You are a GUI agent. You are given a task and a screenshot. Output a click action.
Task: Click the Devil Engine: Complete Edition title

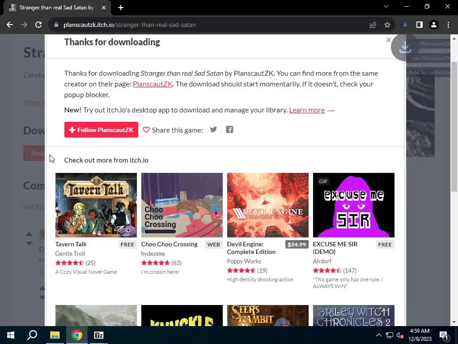(x=251, y=248)
